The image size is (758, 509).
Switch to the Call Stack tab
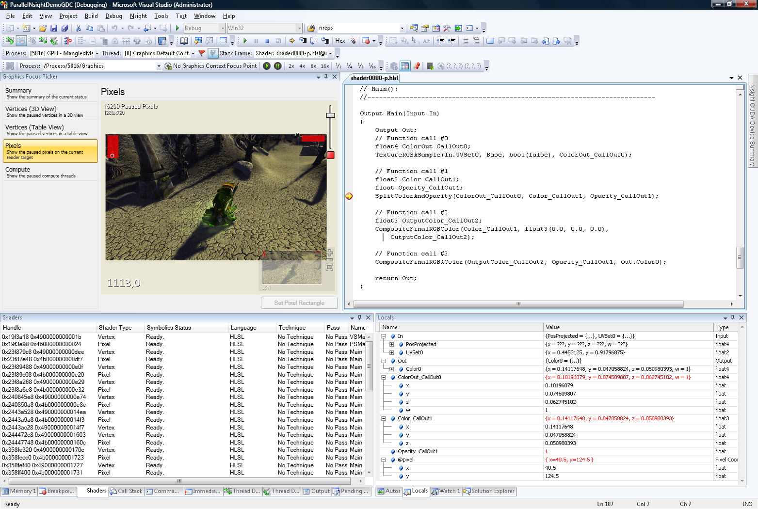pyautogui.click(x=126, y=491)
